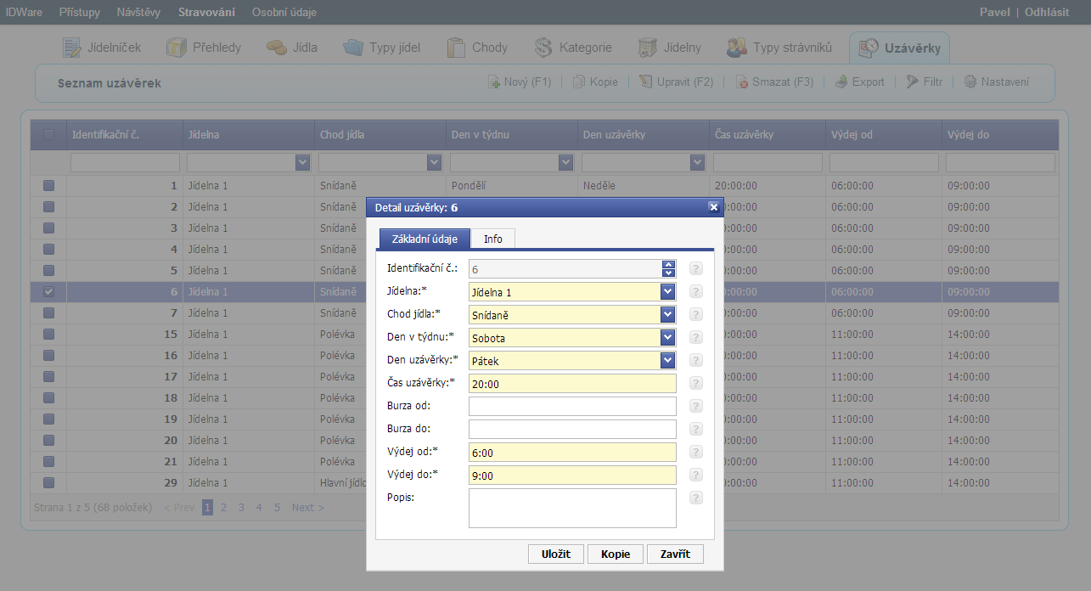Click the Burza od input field
Viewport: 1091px width, 591px height.
572,407
